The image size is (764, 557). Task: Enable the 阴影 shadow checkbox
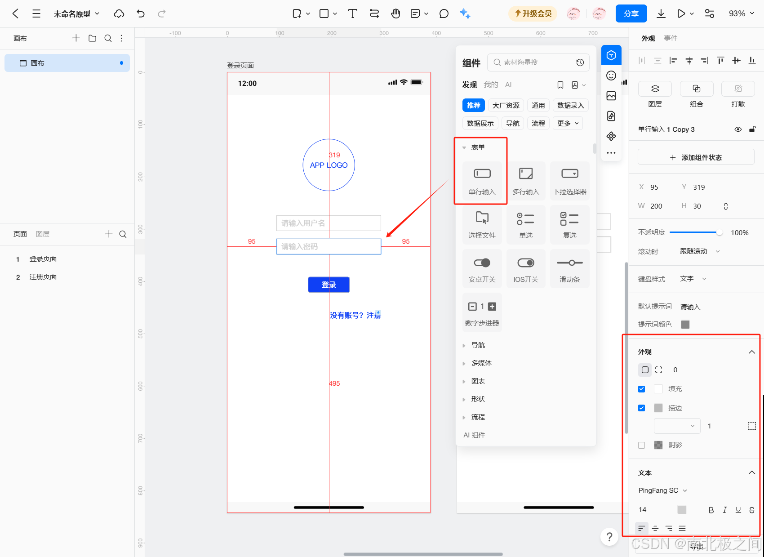pyautogui.click(x=642, y=445)
